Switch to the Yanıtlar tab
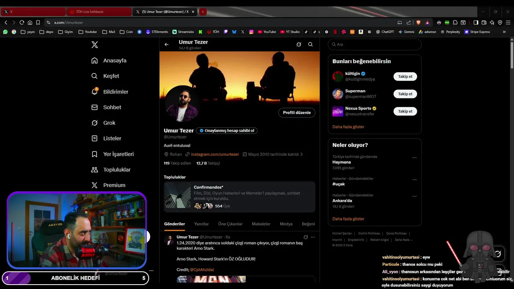514x289 pixels. click(202, 224)
